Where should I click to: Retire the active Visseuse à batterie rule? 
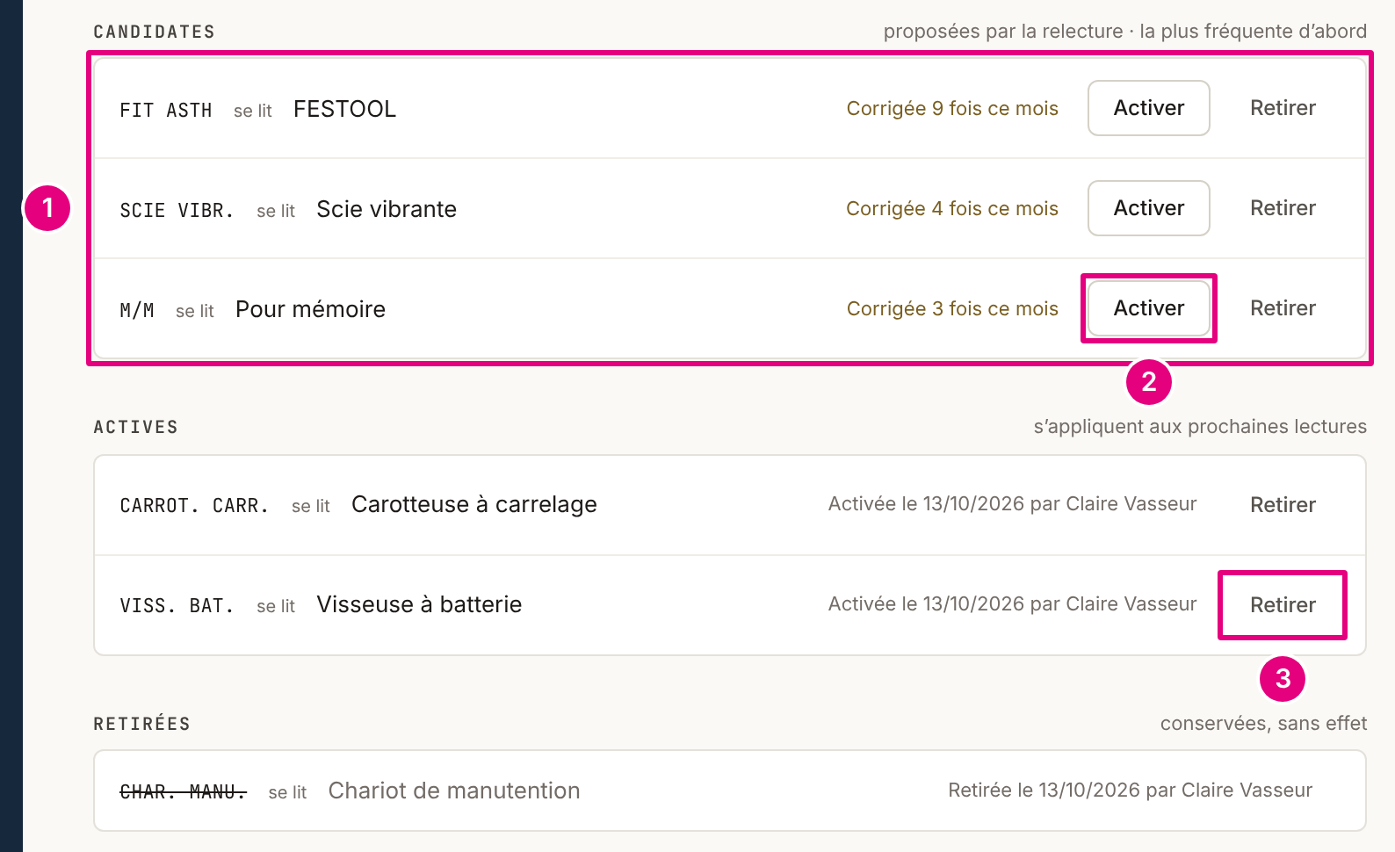point(1283,605)
